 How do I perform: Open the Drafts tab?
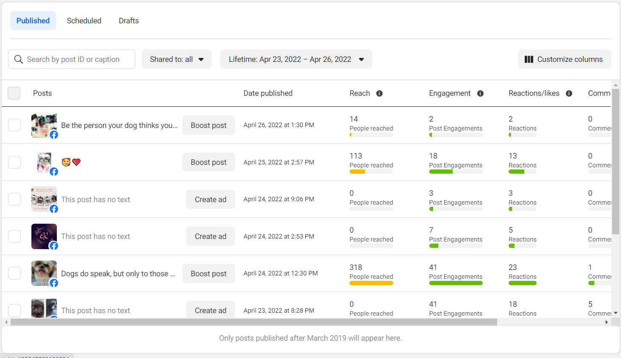click(129, 21)
